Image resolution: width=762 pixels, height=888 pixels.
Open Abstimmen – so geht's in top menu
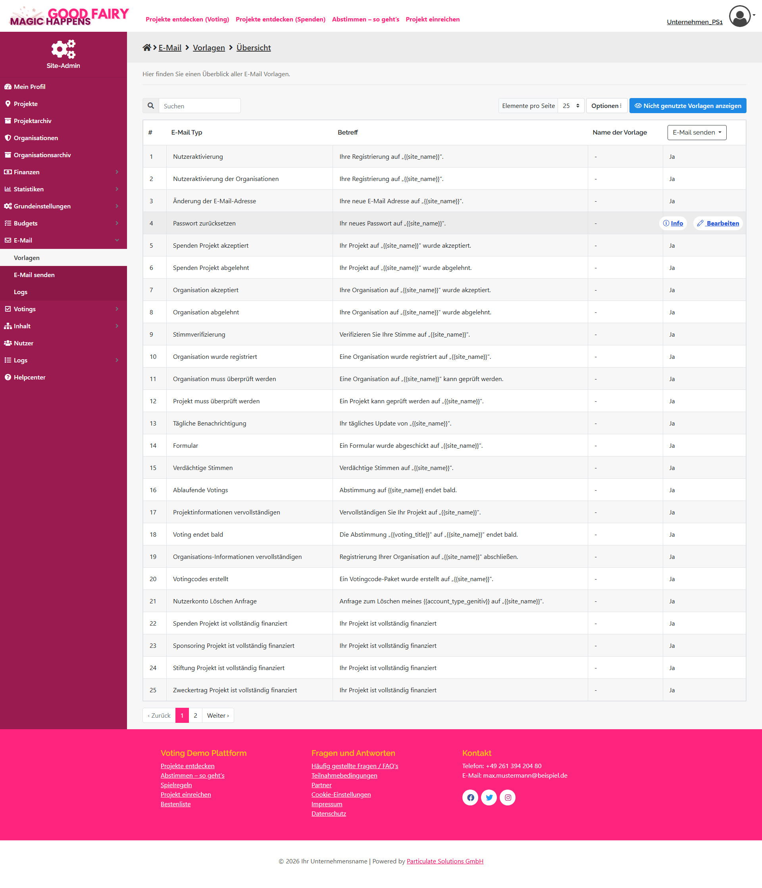366,19
